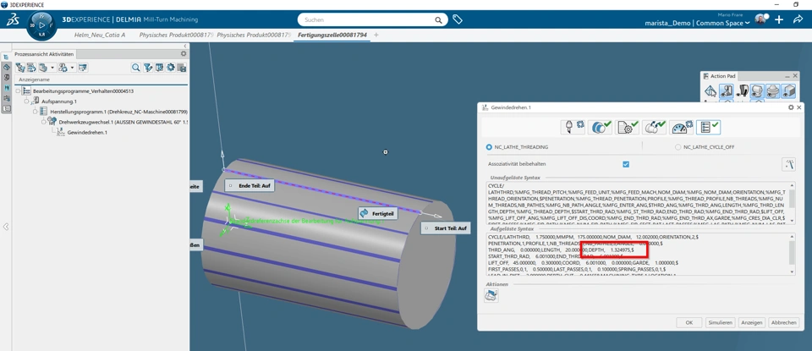The width and height of the screenshot is (812, 351).
Task: Collapse Drehwerkzeugwechsel.1 tree node
Action: 45,122
